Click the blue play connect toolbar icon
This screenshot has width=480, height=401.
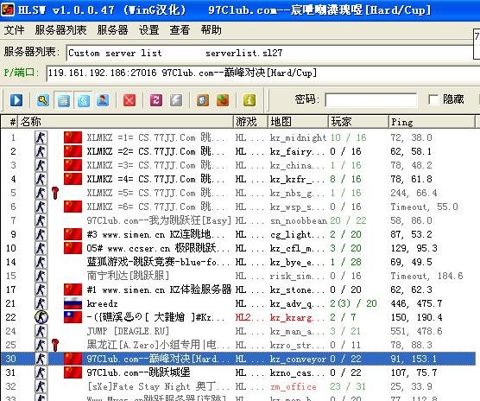[16, 100]
